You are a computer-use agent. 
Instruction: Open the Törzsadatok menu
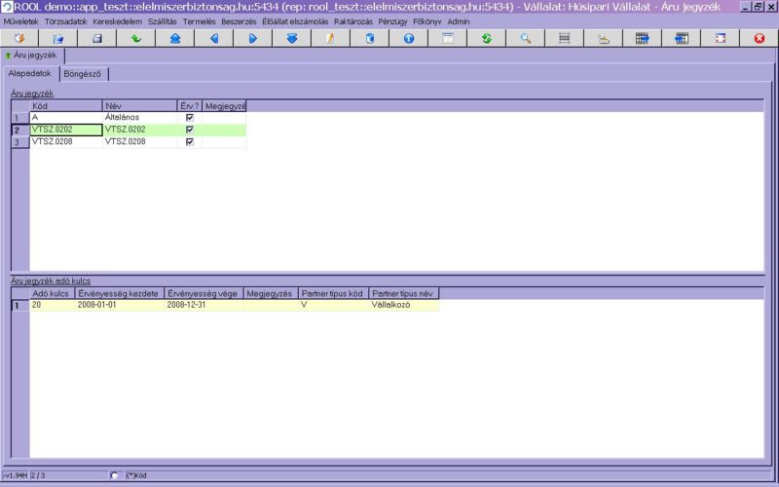point(65,20)
